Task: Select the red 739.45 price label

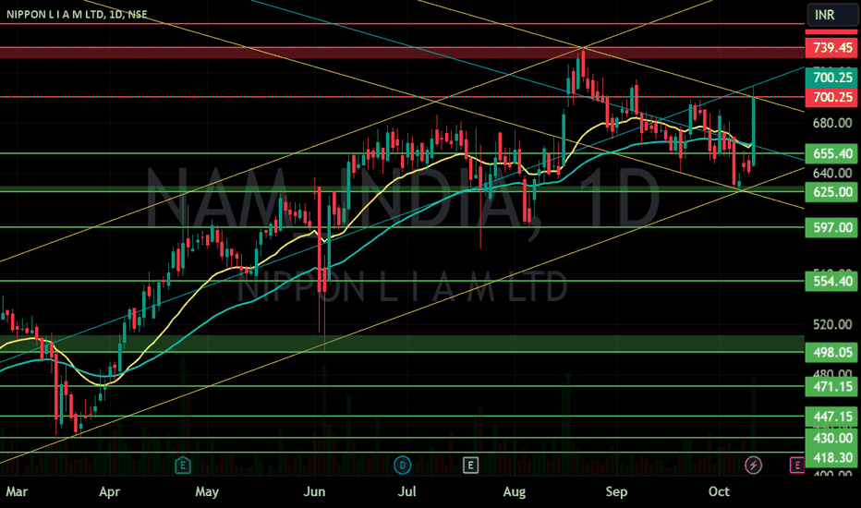Action: (831, 48)
